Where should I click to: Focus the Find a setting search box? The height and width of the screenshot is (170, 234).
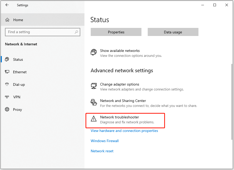click(x=43, y=32)
